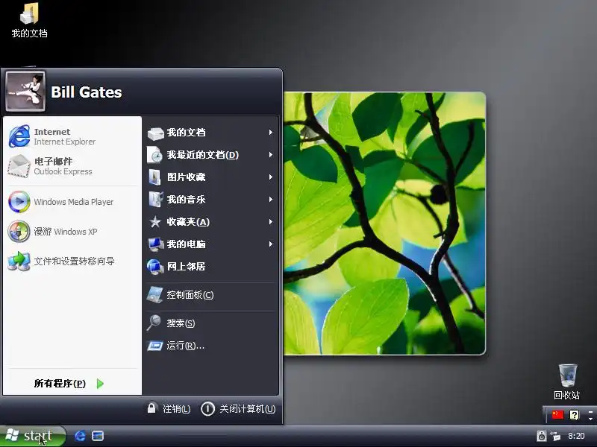
Task: Click the leaf picture widget on desktop
Action: tap(384, 223)
